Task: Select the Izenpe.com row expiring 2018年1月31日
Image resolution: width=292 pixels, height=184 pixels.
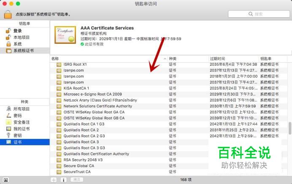Action: 168,76
